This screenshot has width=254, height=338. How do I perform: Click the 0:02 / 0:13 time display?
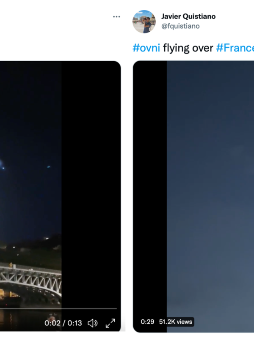coord(63,323)
